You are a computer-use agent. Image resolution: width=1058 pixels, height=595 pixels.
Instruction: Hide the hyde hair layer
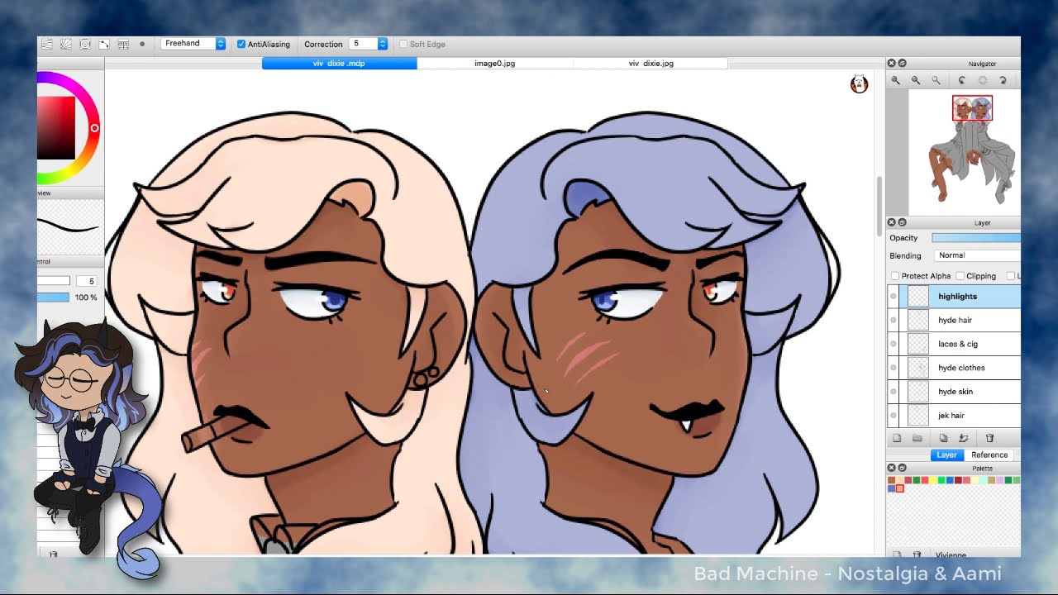pos(894,320)
